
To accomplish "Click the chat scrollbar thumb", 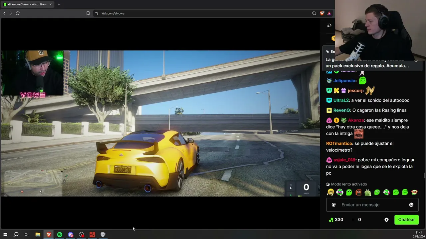I will 424,175.
